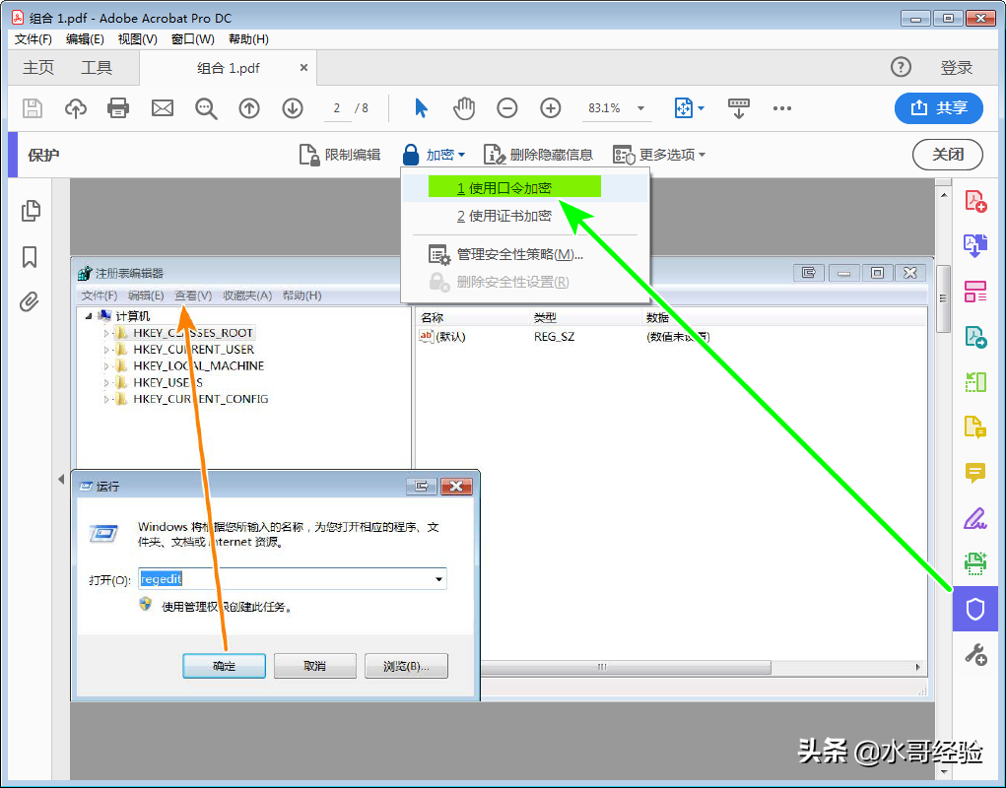Select the arrow selection tool
1006x788 pixels.
click(421, 108)
